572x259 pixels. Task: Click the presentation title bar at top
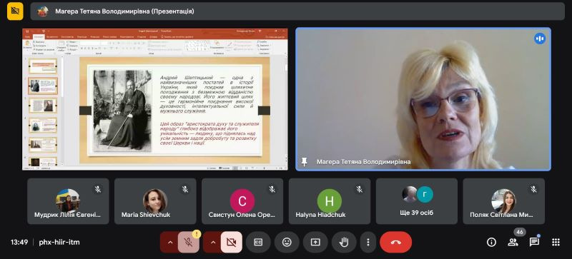pyautogui.click(x=297, y=11)
